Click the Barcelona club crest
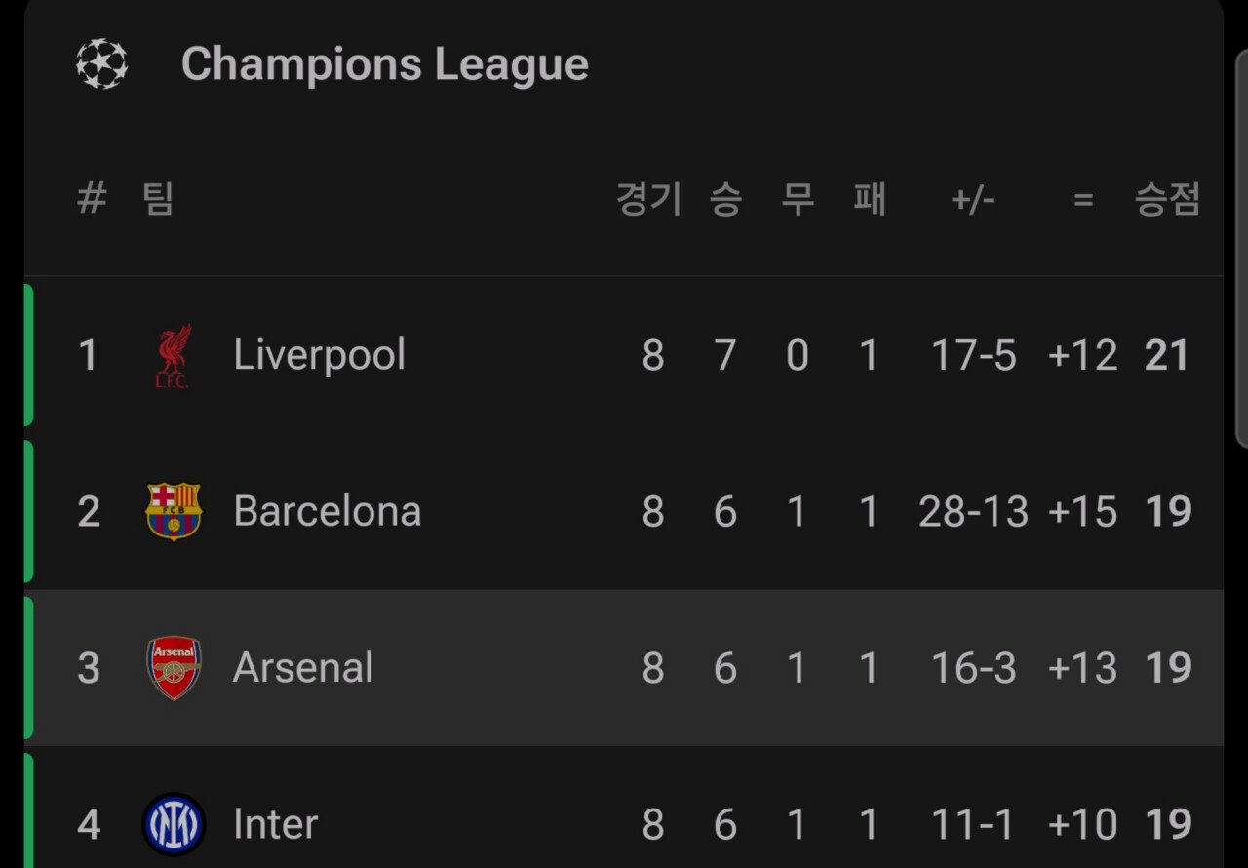 tap(174, 511)
